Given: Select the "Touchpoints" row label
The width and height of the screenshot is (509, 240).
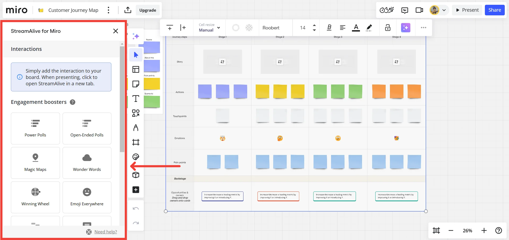Looking at the screenshot, I should [x=180, y=116].
